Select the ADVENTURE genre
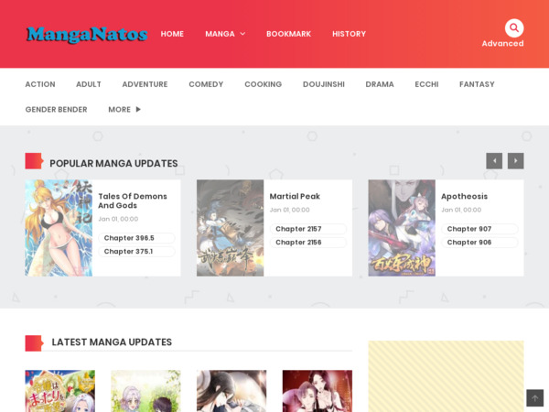 click(x=145, y=84)
